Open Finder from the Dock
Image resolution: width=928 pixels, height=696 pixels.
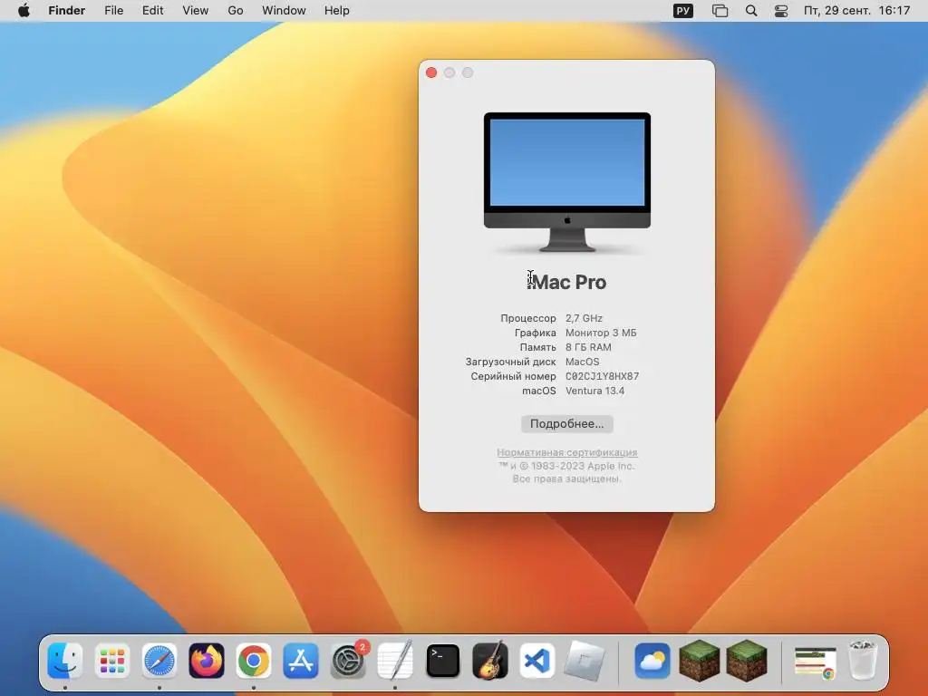point(65,661)
